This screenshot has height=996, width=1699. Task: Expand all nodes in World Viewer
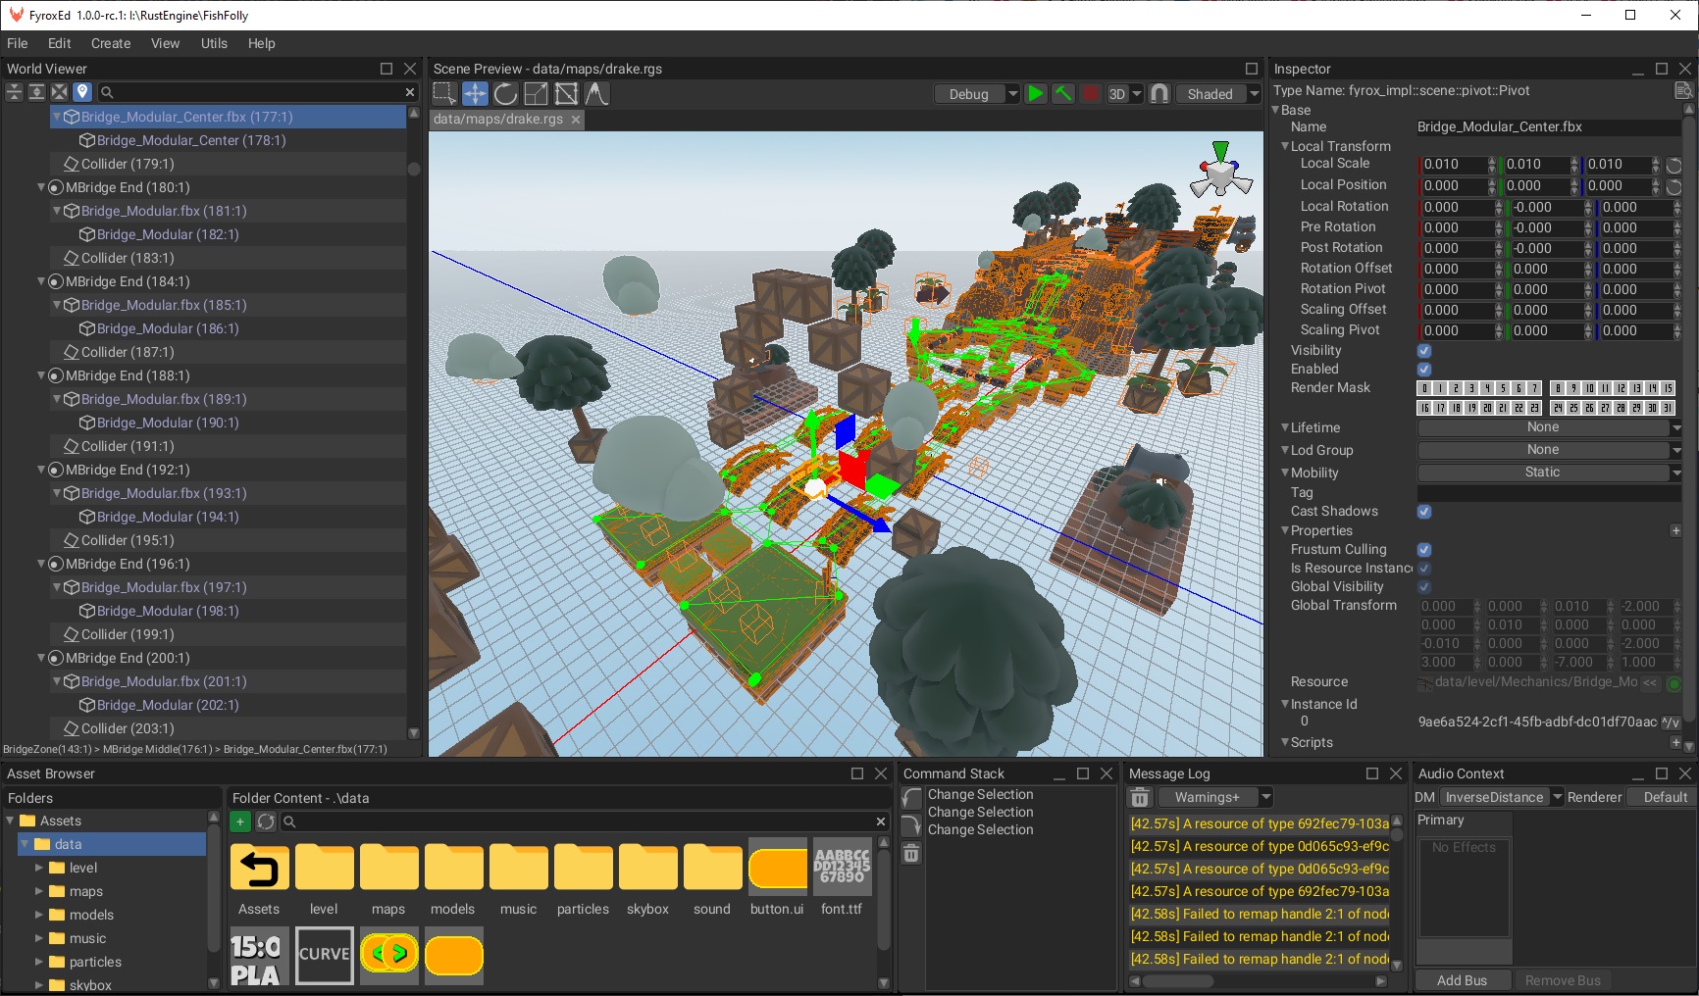[36, 92]
